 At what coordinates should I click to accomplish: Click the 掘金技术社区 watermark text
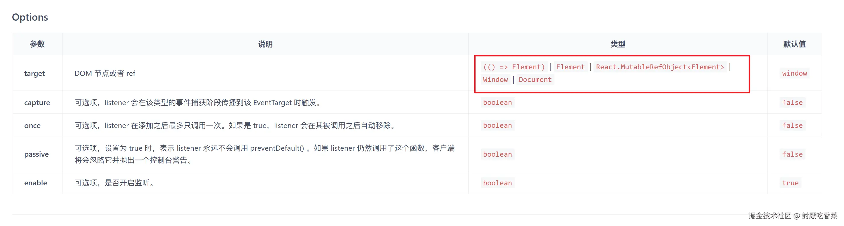(x=770, y=215)
